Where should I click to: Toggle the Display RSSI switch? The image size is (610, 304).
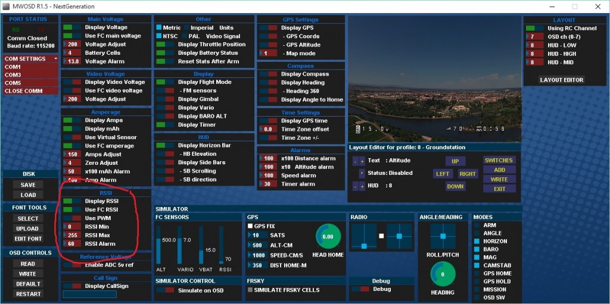[72, 201]
